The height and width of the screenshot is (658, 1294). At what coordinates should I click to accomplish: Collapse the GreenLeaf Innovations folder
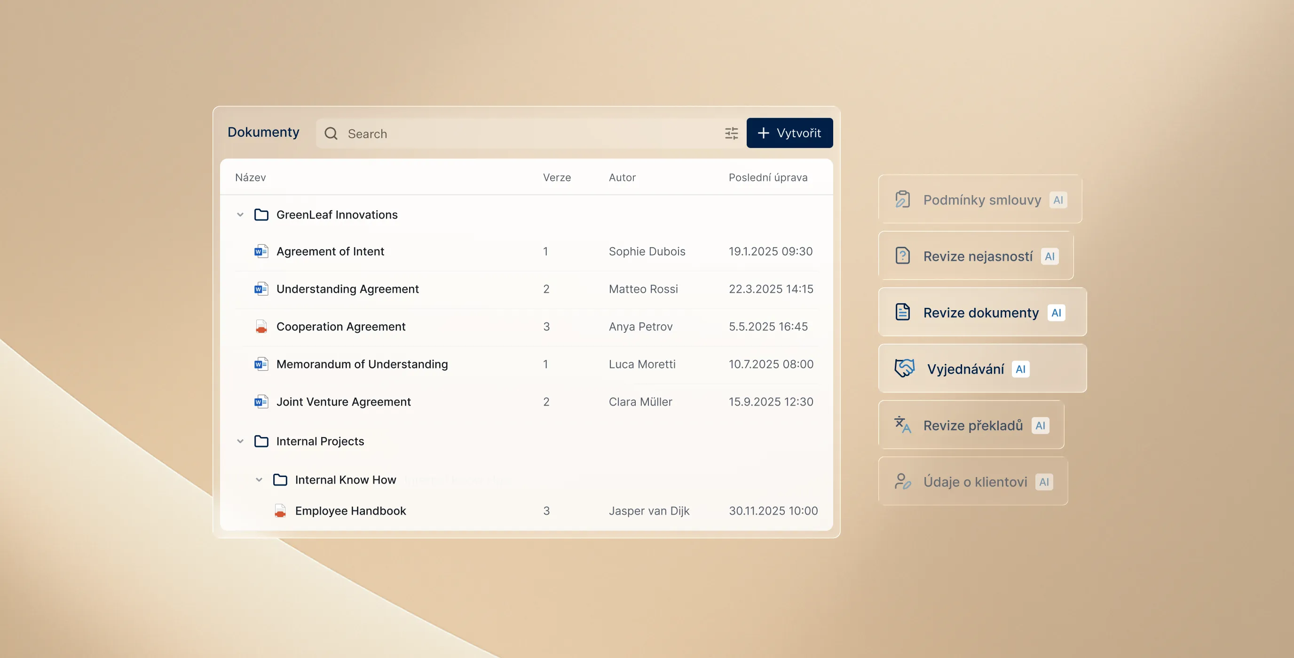click(240, 215)
